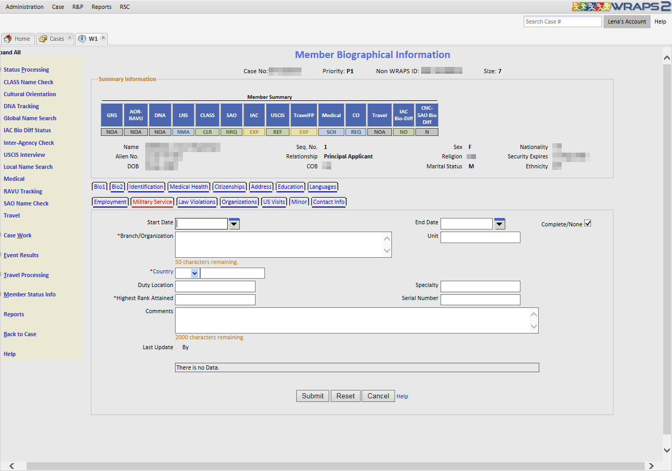
Task: Open the Medical tile in Member Summary
Action: tap(331, 115)
